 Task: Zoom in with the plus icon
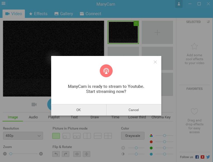(x=41, y=154)
